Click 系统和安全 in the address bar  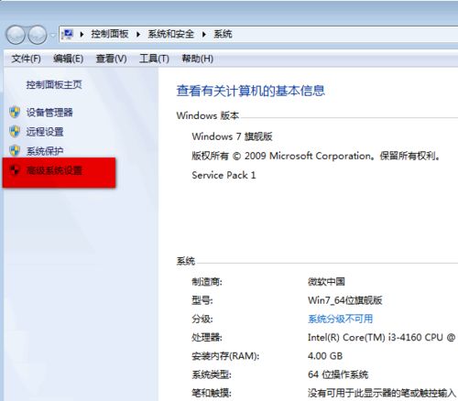(x=170, y=34)
